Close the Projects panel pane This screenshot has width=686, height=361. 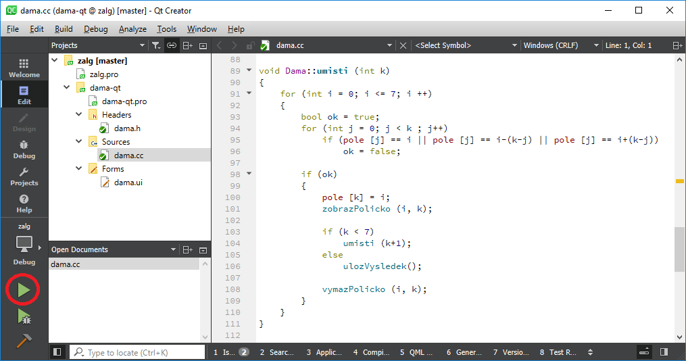203,45
